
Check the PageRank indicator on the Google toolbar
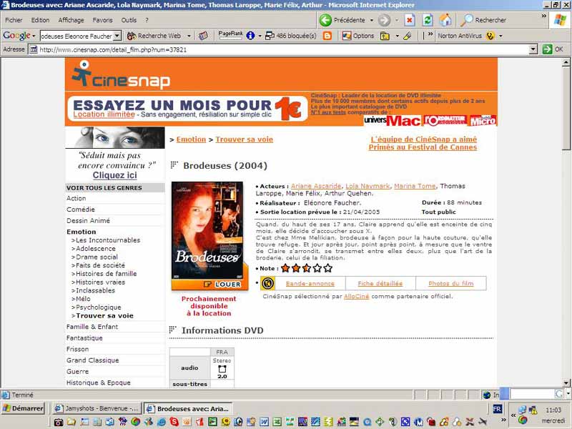(230, 34)
